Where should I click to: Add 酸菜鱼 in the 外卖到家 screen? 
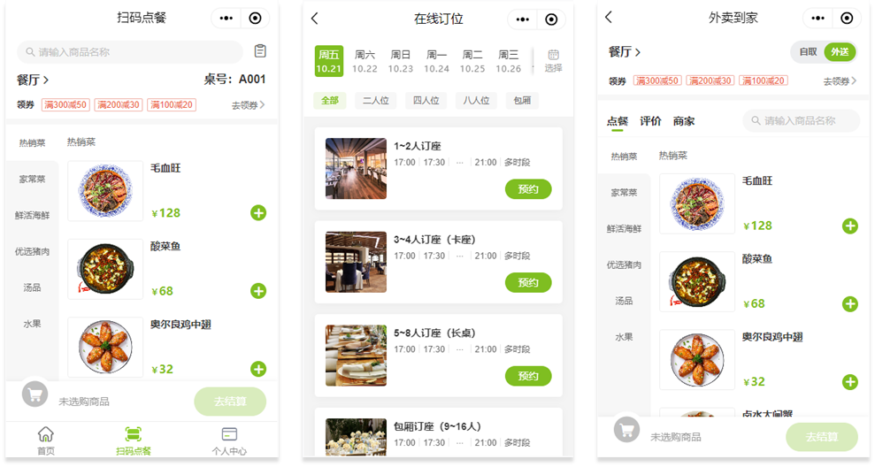tap(850, 304)
